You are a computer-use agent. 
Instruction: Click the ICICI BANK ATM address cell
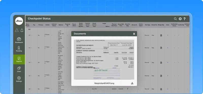click(x=61, y=88)
